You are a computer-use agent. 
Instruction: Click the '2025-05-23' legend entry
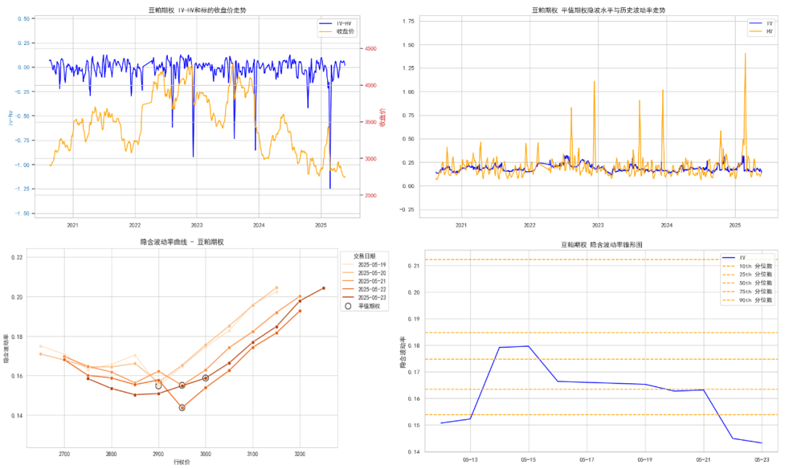364,298
